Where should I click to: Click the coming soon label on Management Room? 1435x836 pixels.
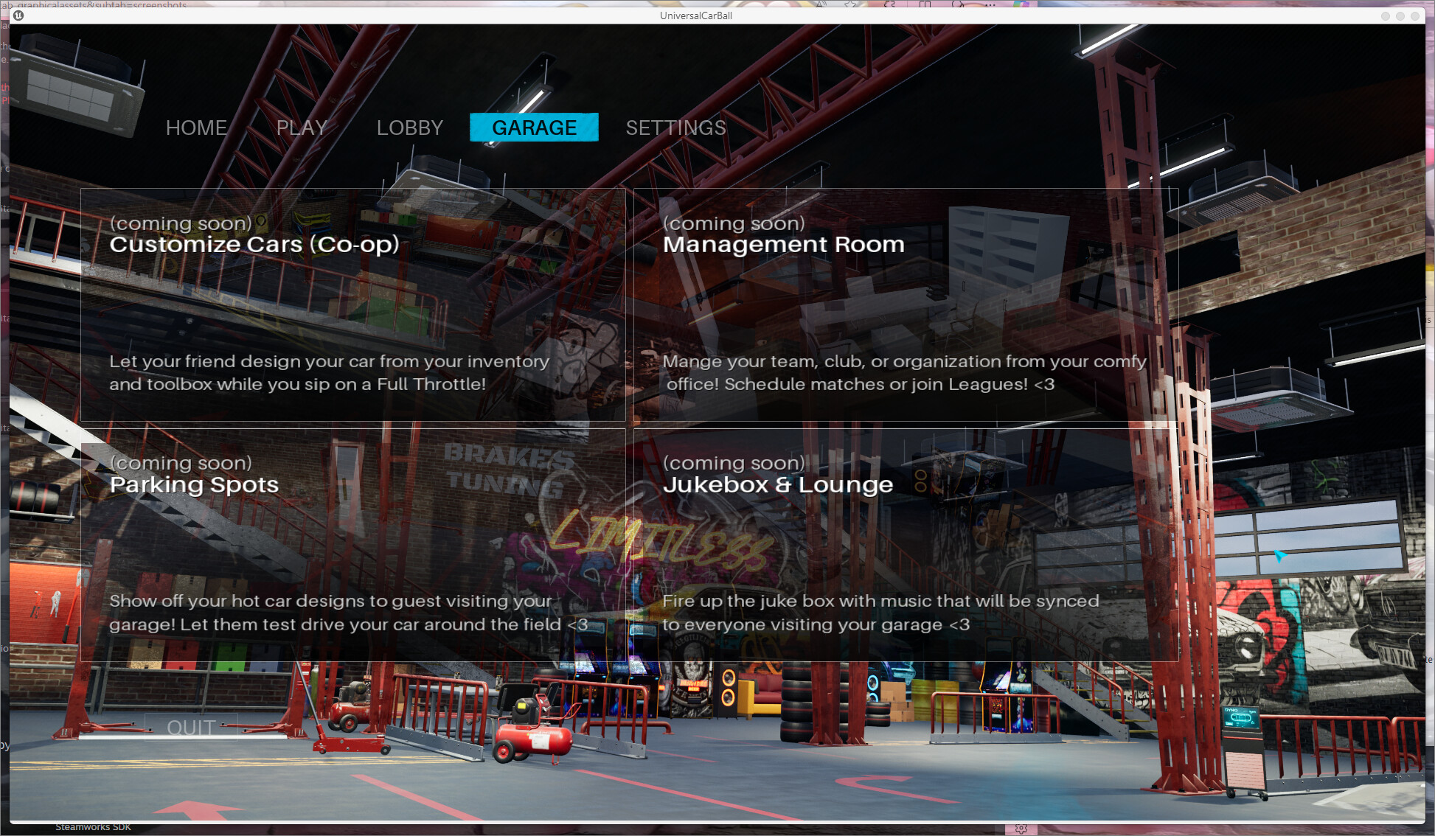734,223
